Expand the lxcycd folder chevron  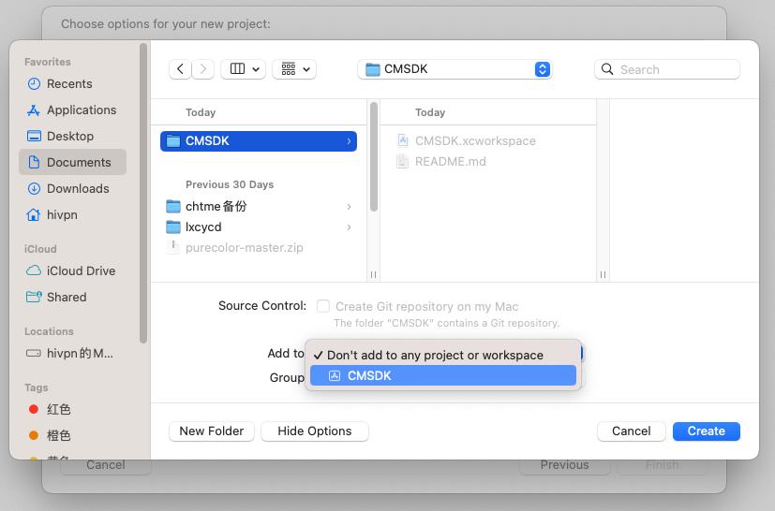point(349,227)
